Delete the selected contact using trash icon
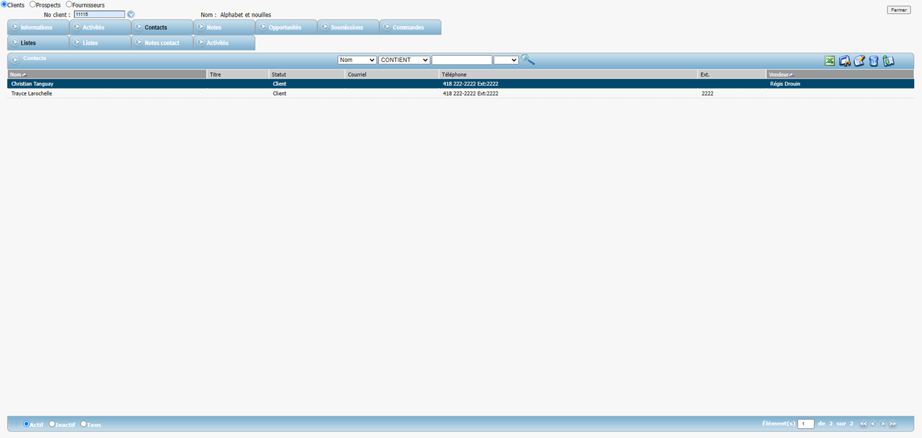 pyautogui.click(x=873, y=61)
